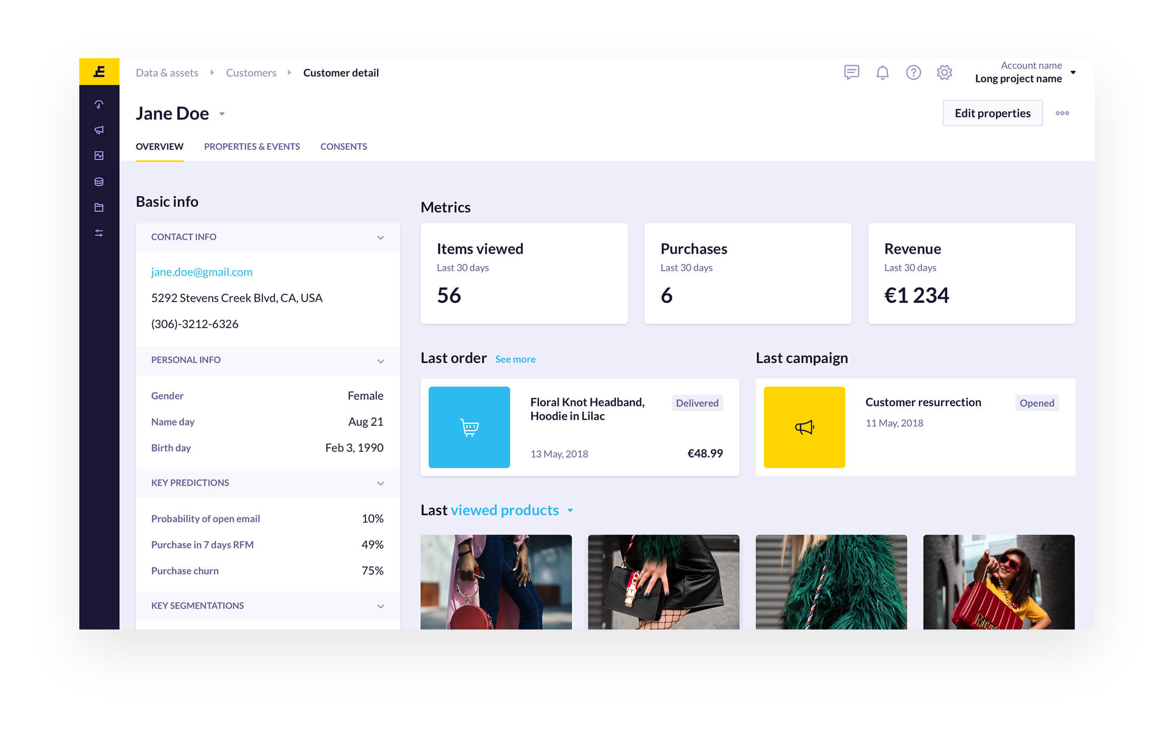The height and width of the screenshot is (730, 1174).
Task: Expand the Contact Info section
Action: (380, 236)
